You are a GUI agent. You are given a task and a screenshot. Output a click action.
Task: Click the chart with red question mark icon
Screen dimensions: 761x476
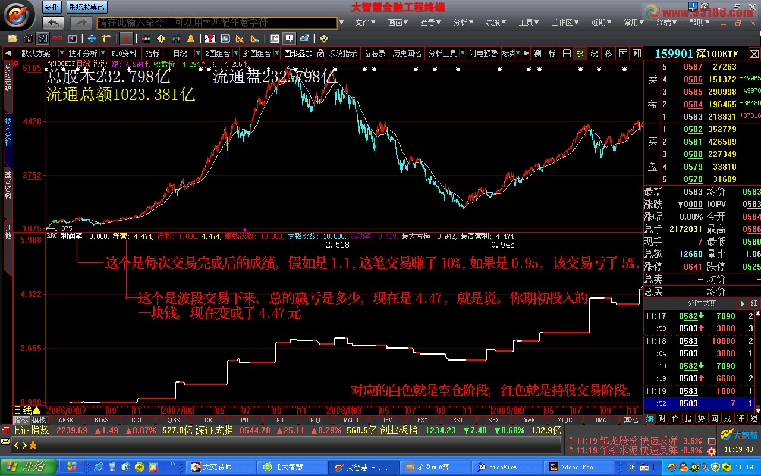click(210, 39)
